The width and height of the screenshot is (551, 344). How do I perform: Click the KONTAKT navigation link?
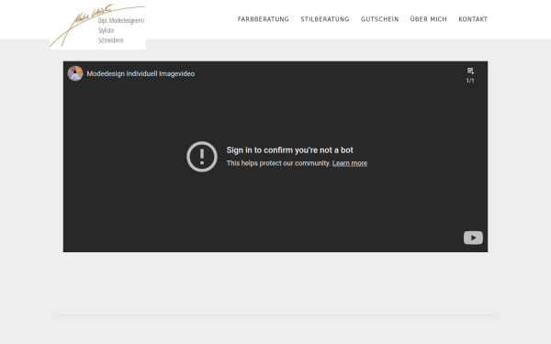click(x=473, y=19)
